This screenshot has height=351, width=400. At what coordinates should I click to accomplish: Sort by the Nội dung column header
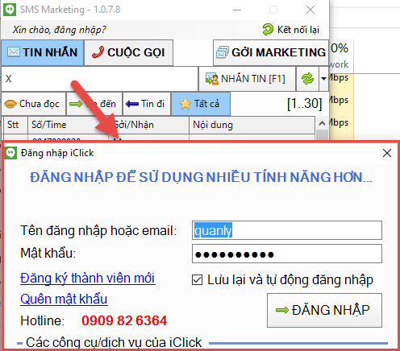[x=252, y=125]
